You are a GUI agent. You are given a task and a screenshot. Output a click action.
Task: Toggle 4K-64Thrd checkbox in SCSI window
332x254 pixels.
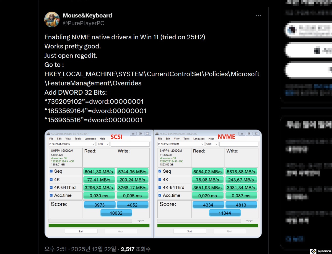pos(51,187)
